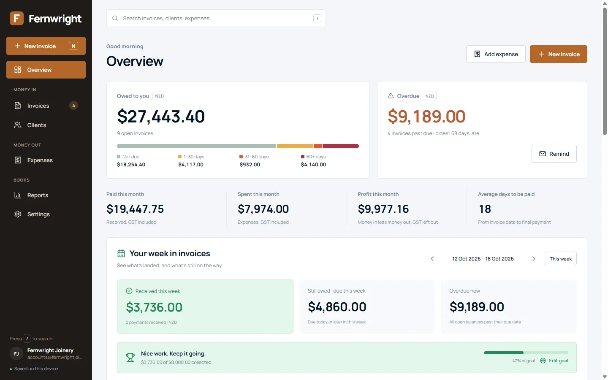Open the Expenses section
The height and width of the screenshot is (380, 608).
[x=46, y=160]
